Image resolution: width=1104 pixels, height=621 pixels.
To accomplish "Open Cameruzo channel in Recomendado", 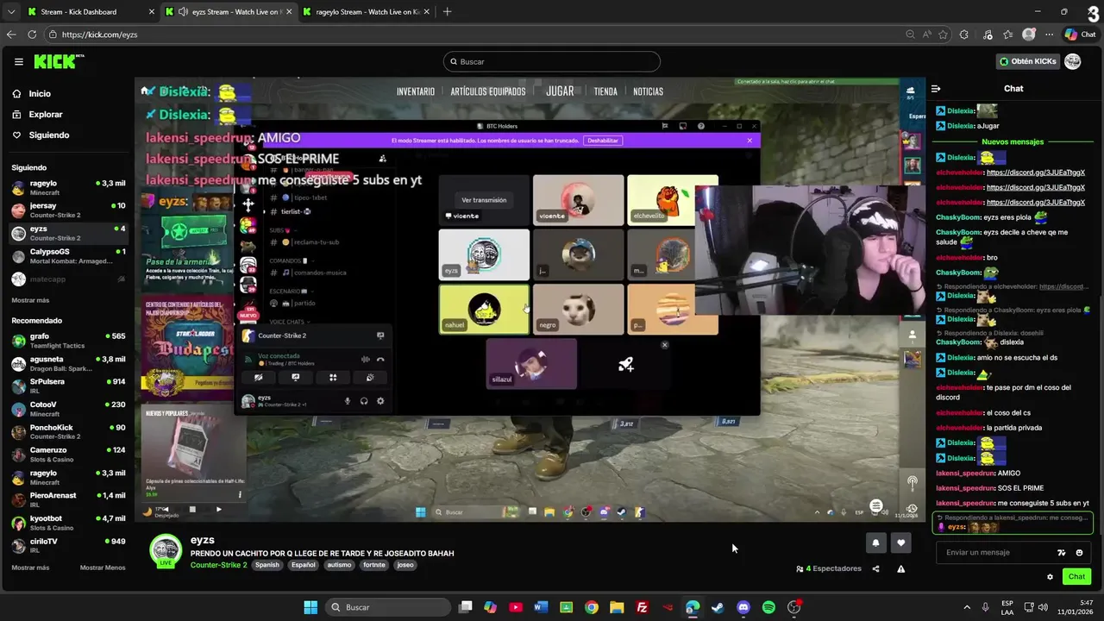I will (x=67, y=455).
